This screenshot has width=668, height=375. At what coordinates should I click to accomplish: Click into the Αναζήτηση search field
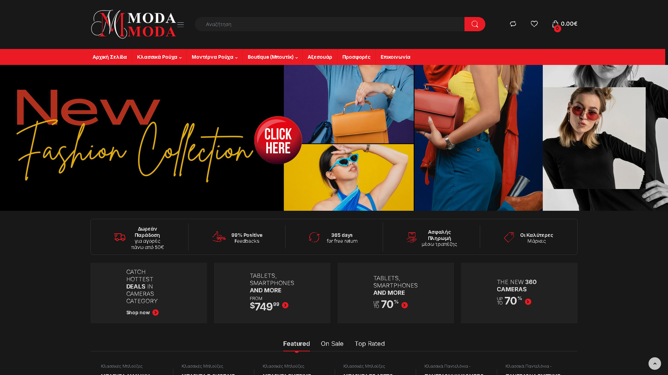point(329,24)
